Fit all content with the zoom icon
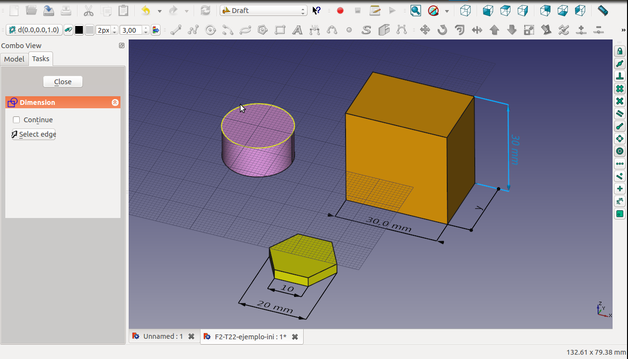 (415, 11)
